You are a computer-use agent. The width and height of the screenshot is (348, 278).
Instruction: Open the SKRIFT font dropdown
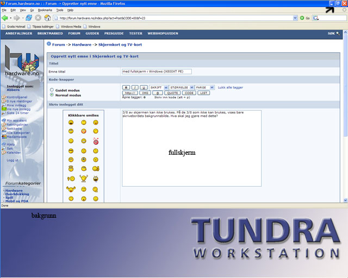[x=159, y=87]
